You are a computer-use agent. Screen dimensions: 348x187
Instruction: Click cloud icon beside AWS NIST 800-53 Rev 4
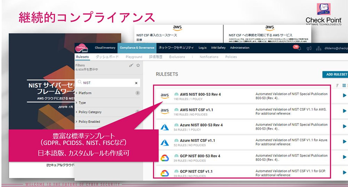(x=176, y=94)
